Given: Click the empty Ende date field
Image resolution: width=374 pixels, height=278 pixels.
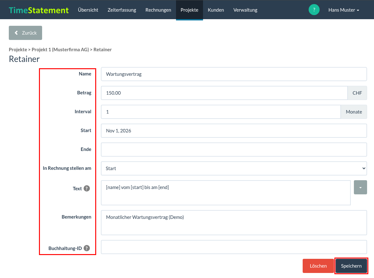Looking at the screenshot, I should 234,150.
